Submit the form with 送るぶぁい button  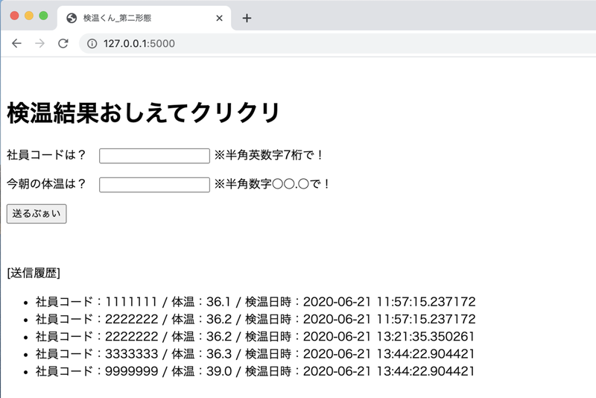coord(37,214)
